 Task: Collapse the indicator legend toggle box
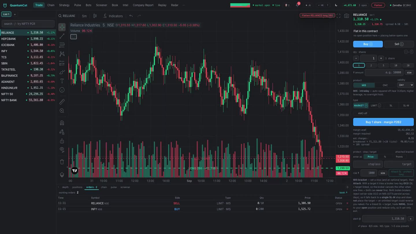point(74,37)
